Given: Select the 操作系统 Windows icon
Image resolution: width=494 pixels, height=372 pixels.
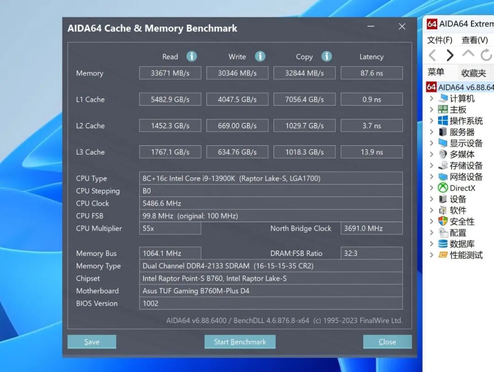Looking at the screenshot, I should 443,121.
